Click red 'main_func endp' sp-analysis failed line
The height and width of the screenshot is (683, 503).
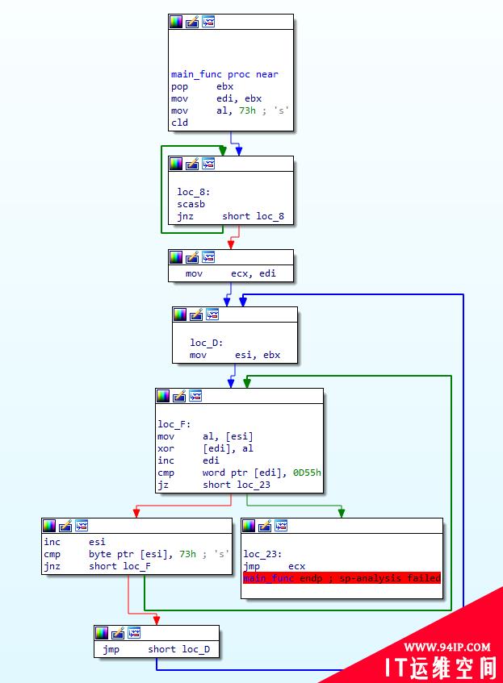tap(342, 578)
